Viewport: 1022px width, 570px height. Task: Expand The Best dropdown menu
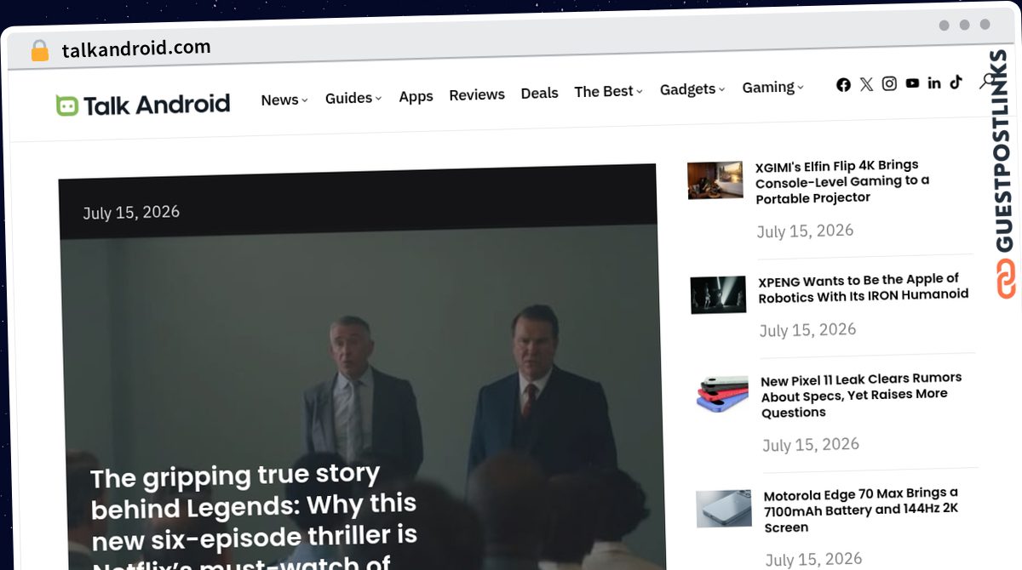pyautogui.click(x=608, y=91)
